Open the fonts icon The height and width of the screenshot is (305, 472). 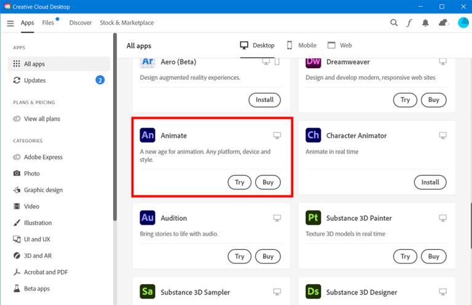pyautogui.click(x=409, y=23)
